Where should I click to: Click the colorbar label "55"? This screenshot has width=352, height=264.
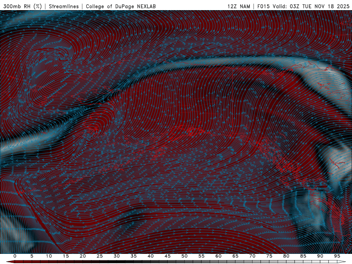click(x=202, y=256)
